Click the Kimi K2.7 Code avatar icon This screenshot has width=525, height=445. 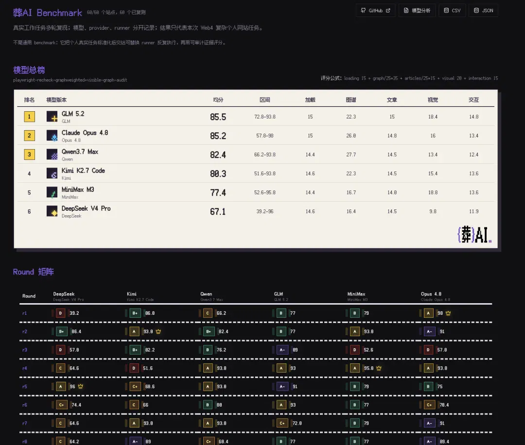point(52,173)
